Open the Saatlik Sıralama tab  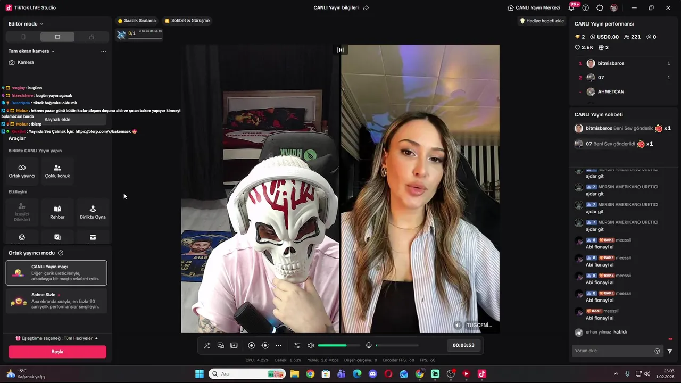[x=137, y=21]
